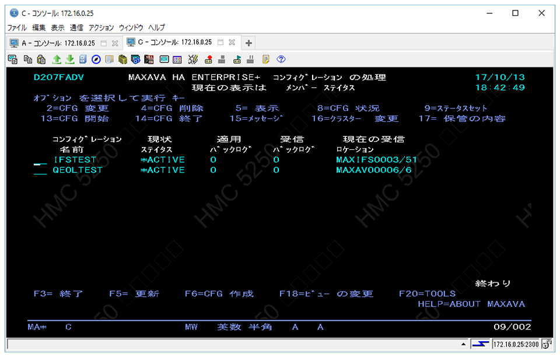Click the 172.16.0.25:2300 host address in status bar
The width and height of the screenshot is (560, 357).
click(516, 344)
